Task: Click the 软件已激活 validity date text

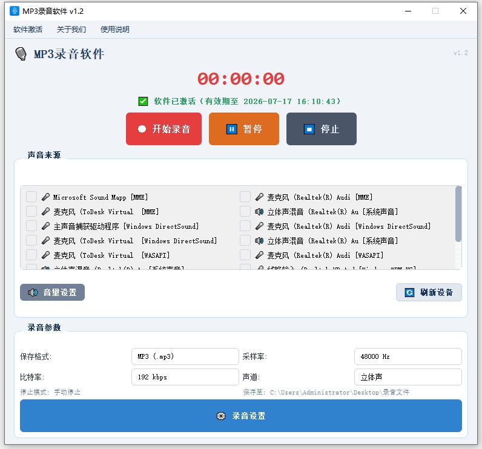Action: [247, 101]
